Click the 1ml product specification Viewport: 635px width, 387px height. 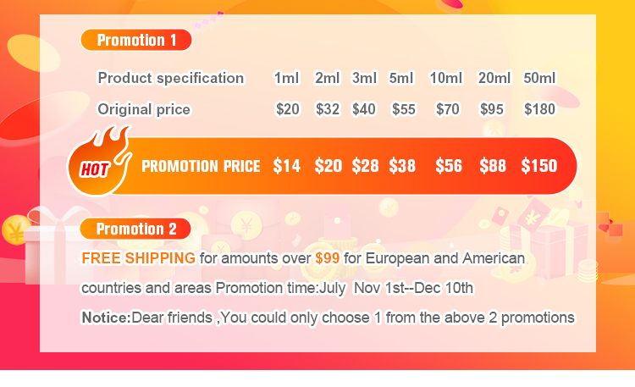click(287, 78)
